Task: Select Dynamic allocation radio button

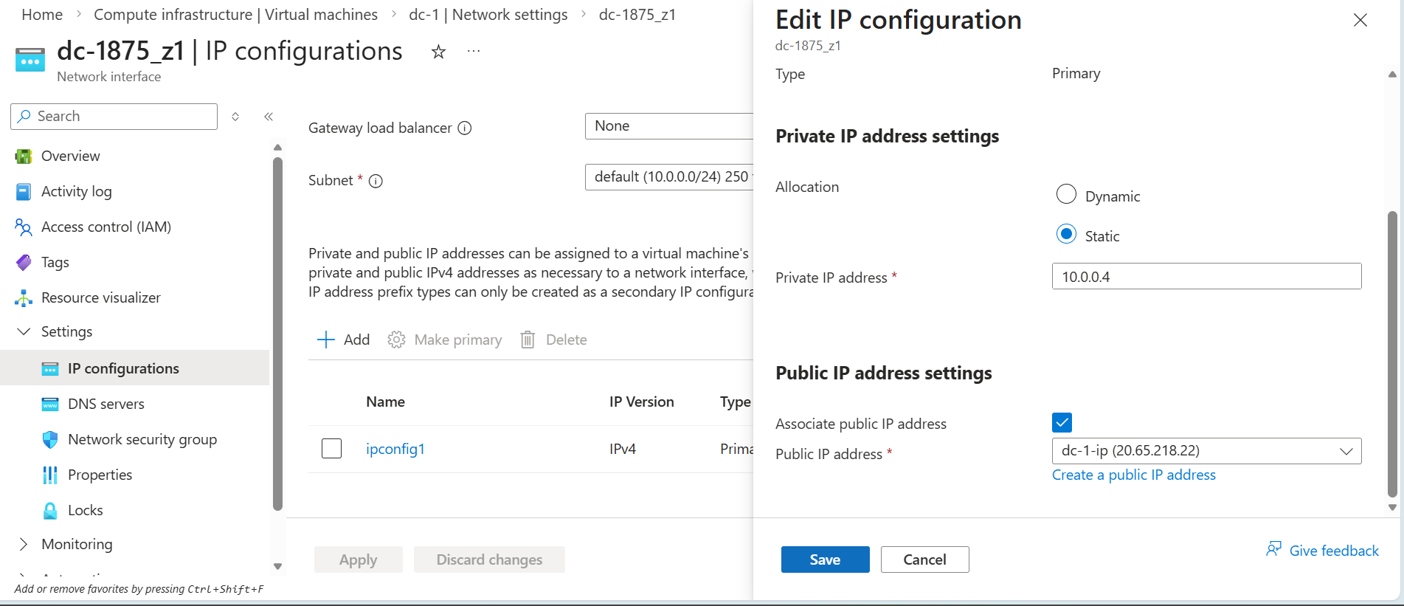Action: (1066, 194)
